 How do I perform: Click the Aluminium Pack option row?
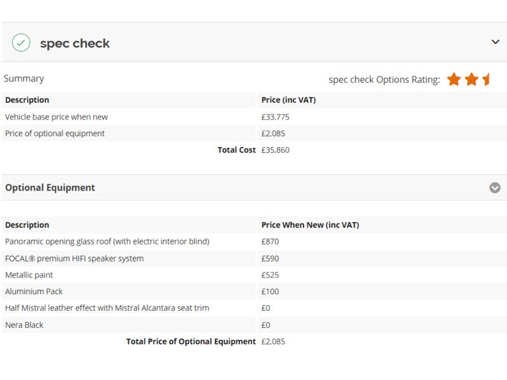(x=34, y=291)
